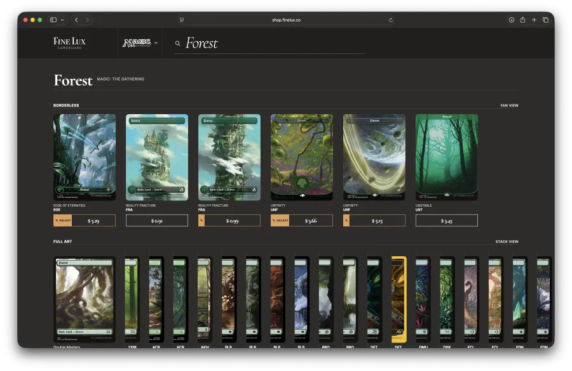Image resolution: width=572 pixels, height=371 pixels.
Task: Click the $3.66 Galaxy price button
Action: [302, 221]
